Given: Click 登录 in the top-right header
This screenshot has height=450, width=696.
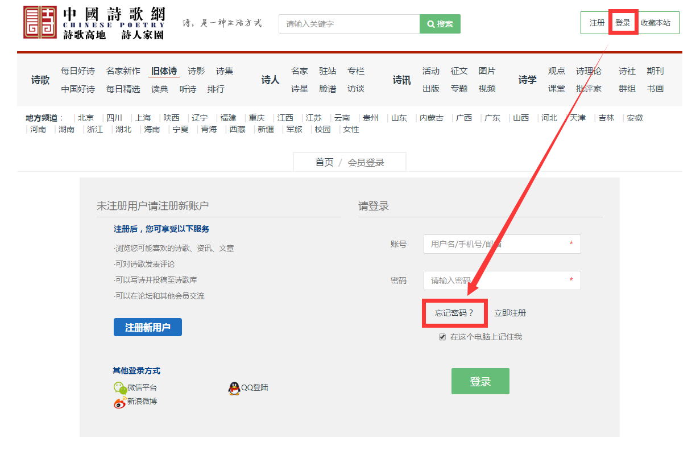Looking at the screenshot, I should pyautogui.click(x=623, y=23).
